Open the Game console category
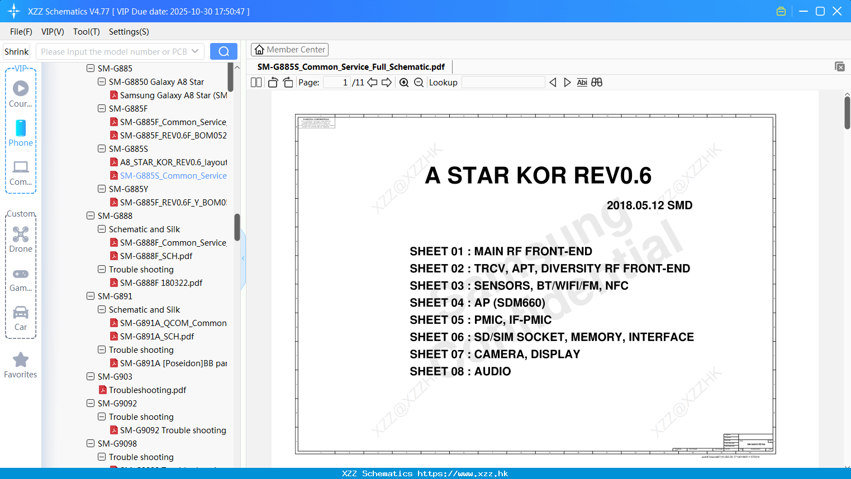Screen dimensions: 851x479 point(21,280)
